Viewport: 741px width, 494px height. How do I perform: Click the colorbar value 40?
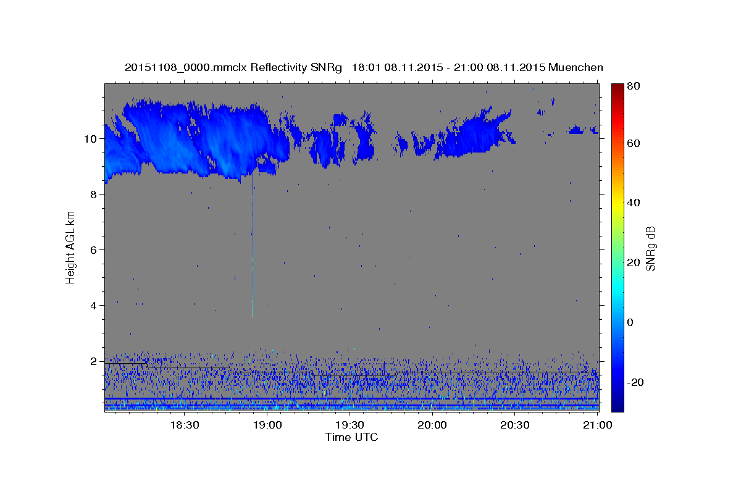click(x=634, y=203)
